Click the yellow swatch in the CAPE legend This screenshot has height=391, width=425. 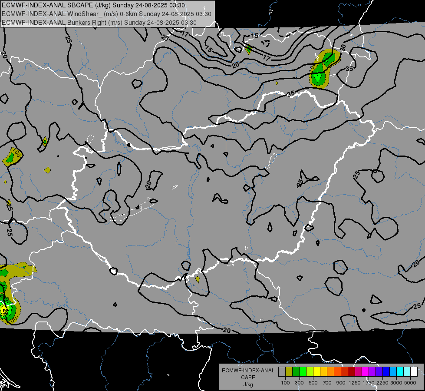click(316, 371)
